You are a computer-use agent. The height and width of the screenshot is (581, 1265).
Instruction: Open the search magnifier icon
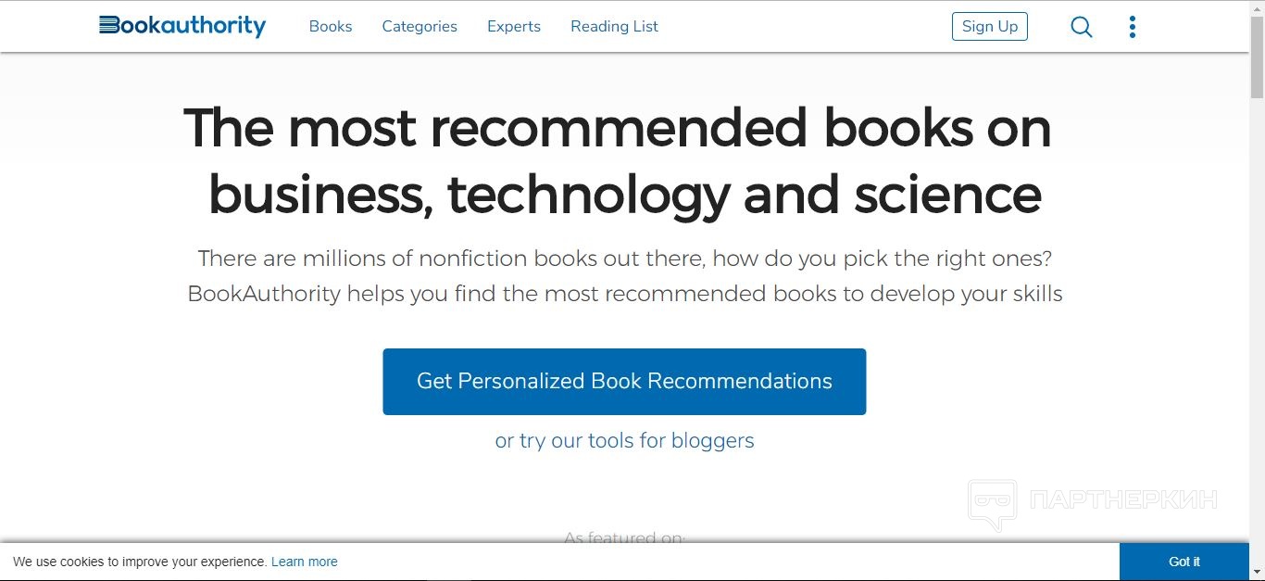1082,27
